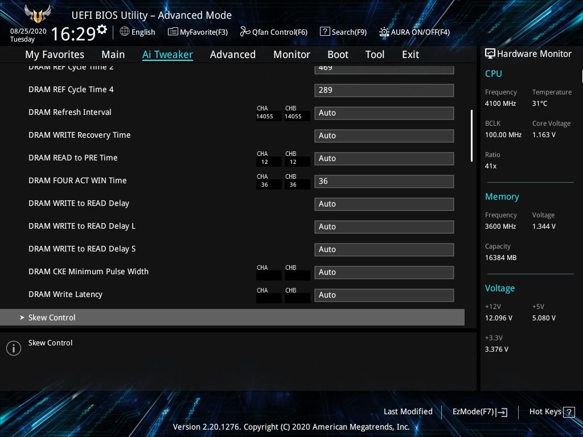583x437 pixels.
Task: Open the My Favorites tab
Action: [55, 55]
